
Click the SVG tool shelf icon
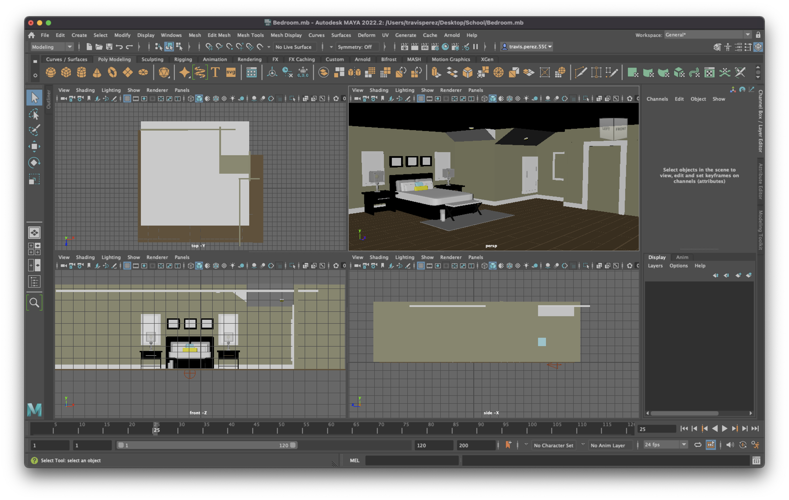point(231,72)
